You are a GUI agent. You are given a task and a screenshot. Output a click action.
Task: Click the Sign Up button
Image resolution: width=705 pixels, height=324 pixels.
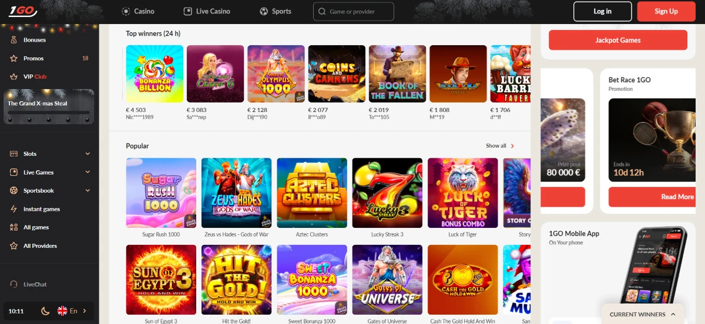click(666, 11)
